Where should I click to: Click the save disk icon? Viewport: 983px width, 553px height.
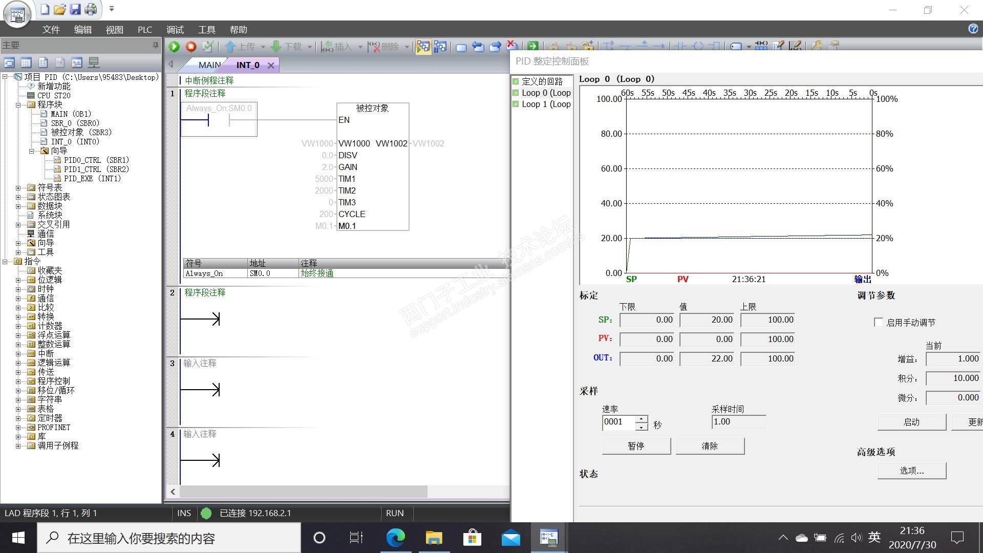coord(75,9)
